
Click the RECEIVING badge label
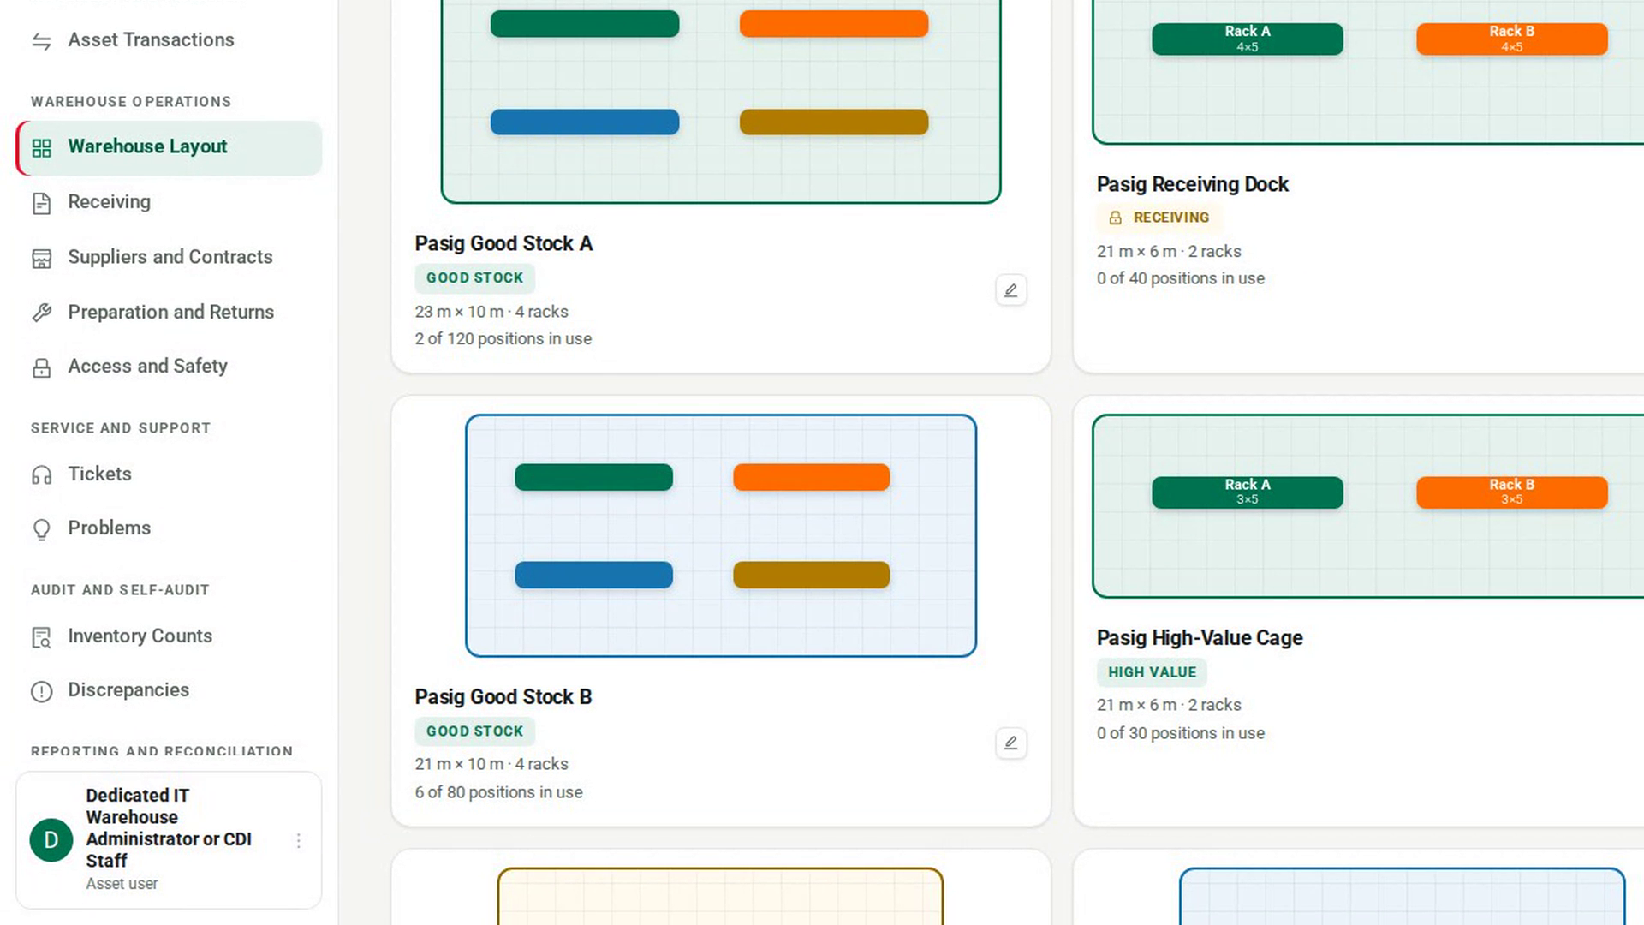pyautogui.click(x=1171, y=218)
